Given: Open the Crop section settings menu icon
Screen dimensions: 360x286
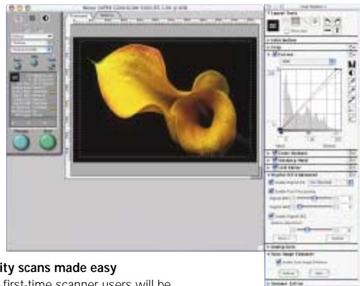Looking at the screenshot, I should [x=352, y=47].
